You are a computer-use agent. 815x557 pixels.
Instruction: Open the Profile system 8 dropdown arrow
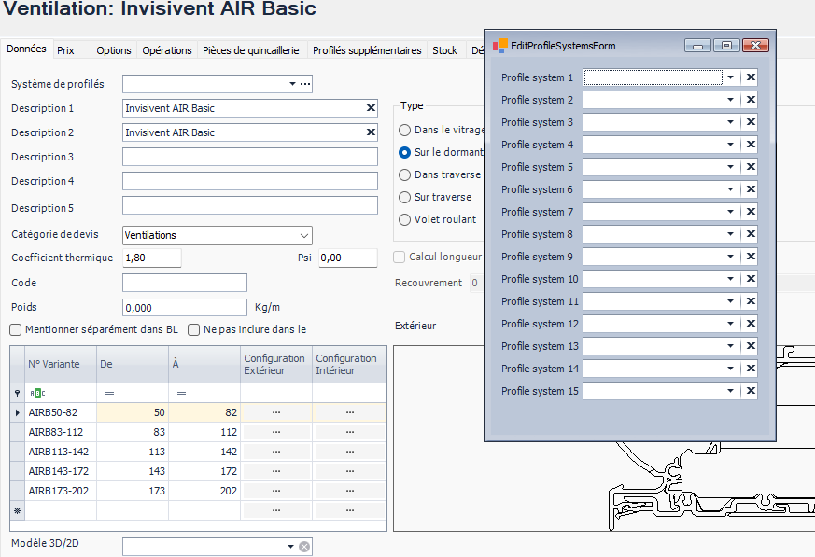coord(730,234)
